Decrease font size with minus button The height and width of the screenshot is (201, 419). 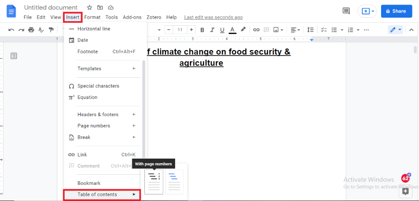tap(169, 30)
